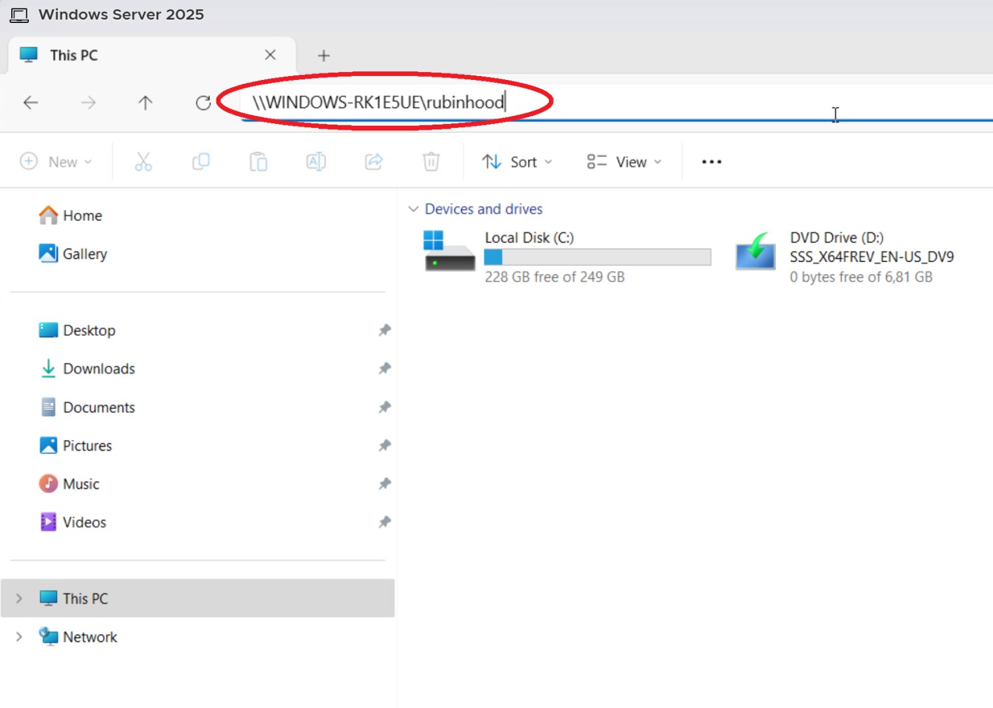Add a new tab with plus button
This screenshot has width=993, height=708.
tap(323, 56)
